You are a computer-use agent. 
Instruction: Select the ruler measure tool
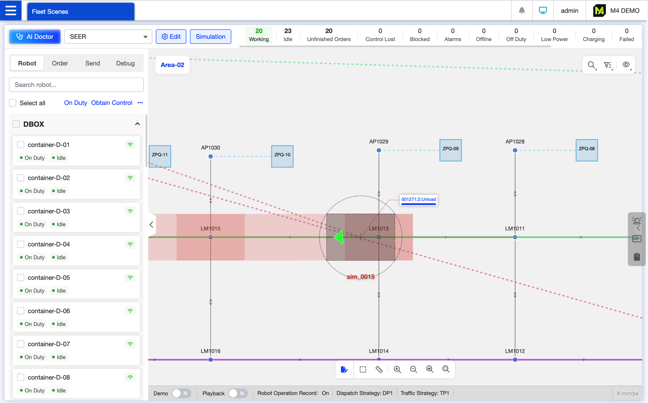pyautogui.click(x=379, y=369)
